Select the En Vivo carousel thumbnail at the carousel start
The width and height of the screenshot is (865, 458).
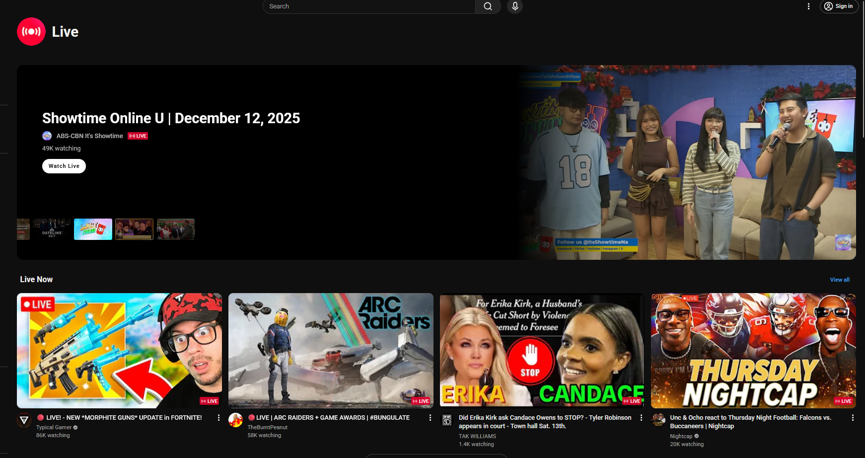pos(23,229)
